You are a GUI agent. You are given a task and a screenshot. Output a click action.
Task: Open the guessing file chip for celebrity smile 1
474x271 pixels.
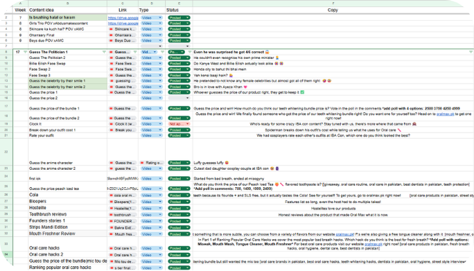[123, 81]
